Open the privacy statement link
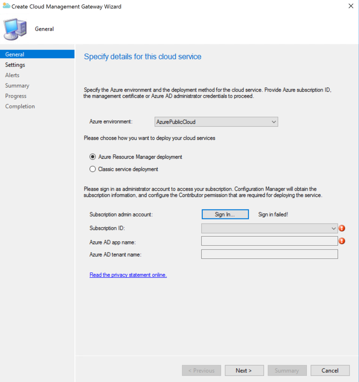359x382 pixels. click(x=128, y=275)
